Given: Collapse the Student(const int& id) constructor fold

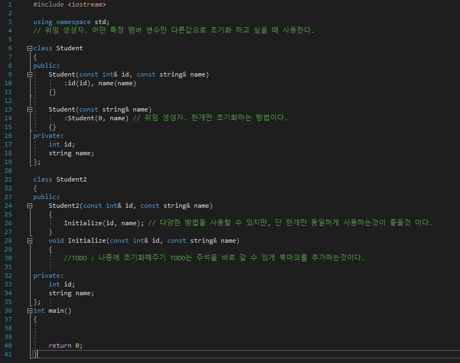Looking at the screenshot, I should pos(30,74).
